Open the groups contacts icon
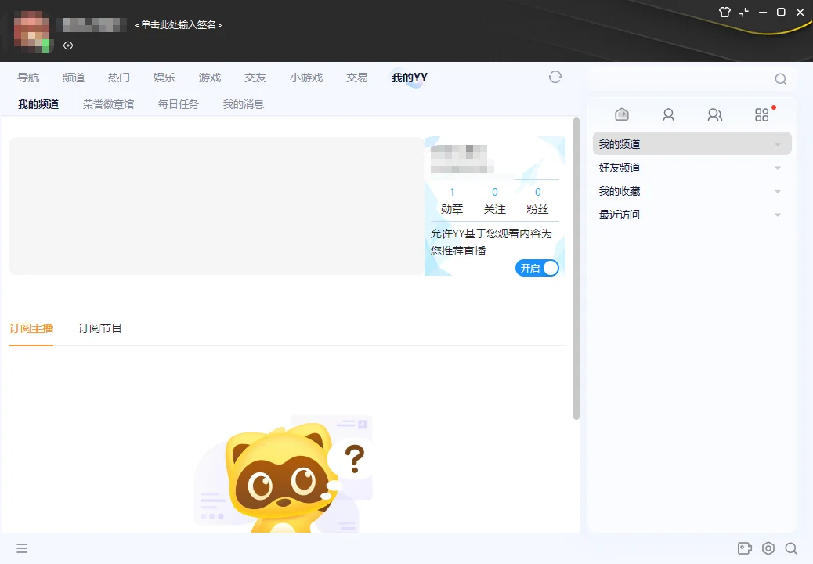The width and height of the screenshot is (813, 564). 715,114
